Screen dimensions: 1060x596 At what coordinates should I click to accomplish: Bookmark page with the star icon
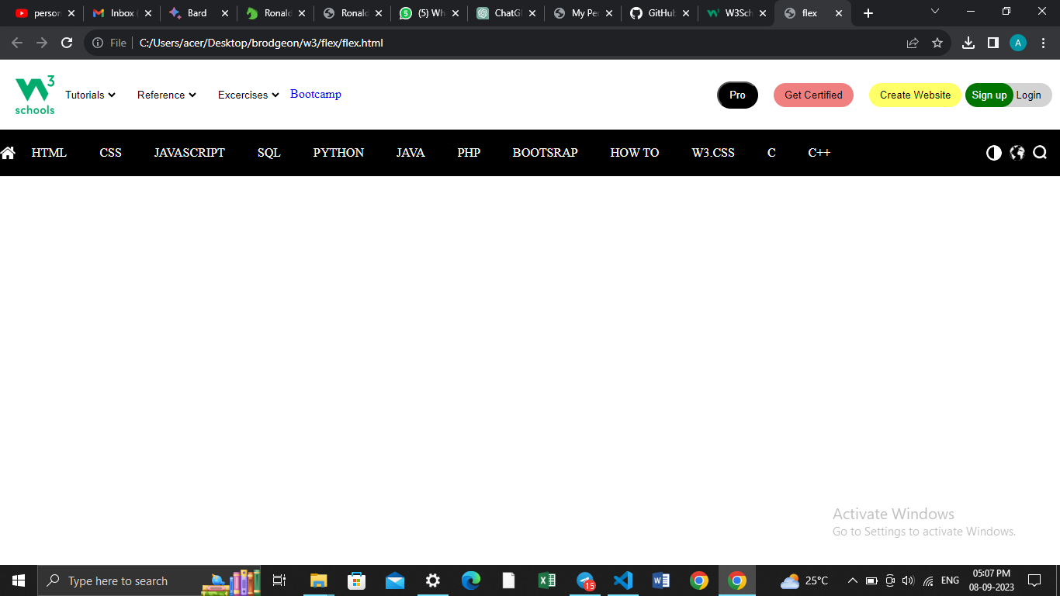(937, 43)
